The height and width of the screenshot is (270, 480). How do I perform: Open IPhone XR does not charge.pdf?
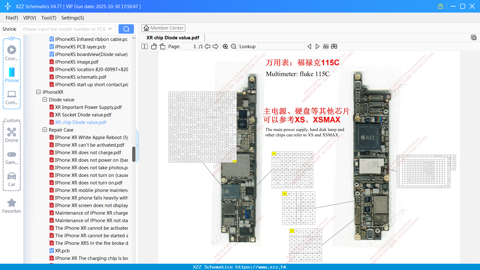click(x=88, y=152)
